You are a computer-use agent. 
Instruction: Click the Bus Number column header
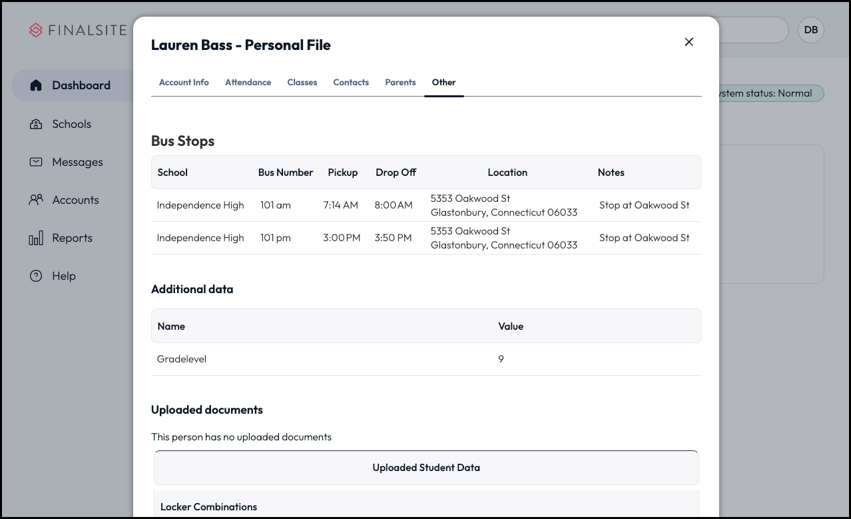pos(286,173)
